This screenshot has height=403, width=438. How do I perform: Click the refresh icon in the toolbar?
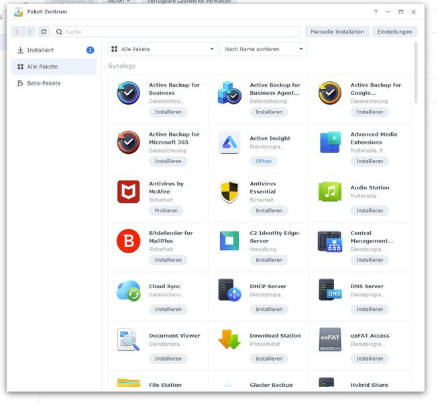pyautogui.click(x=44, y=32)
